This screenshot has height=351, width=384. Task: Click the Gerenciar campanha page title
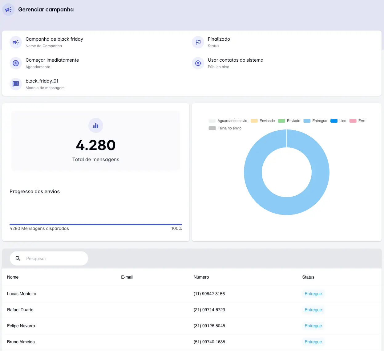click(x=46, y=10)
